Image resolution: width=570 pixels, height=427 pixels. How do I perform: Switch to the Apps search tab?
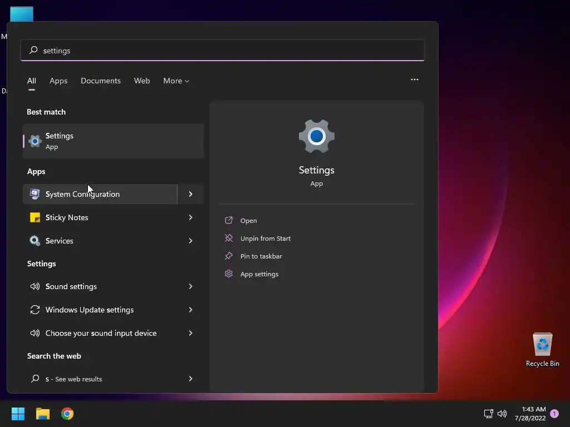(58, 81)
